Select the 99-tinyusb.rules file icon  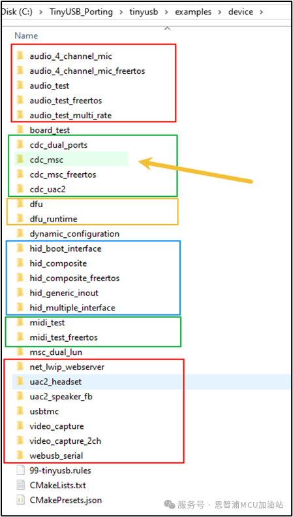[x=20, y=471]
